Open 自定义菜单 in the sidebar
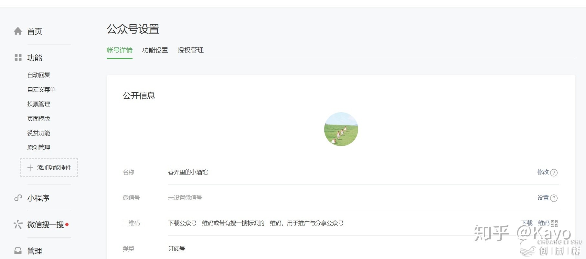Screen dimensions: 586x259 click(x=41, y=90)
